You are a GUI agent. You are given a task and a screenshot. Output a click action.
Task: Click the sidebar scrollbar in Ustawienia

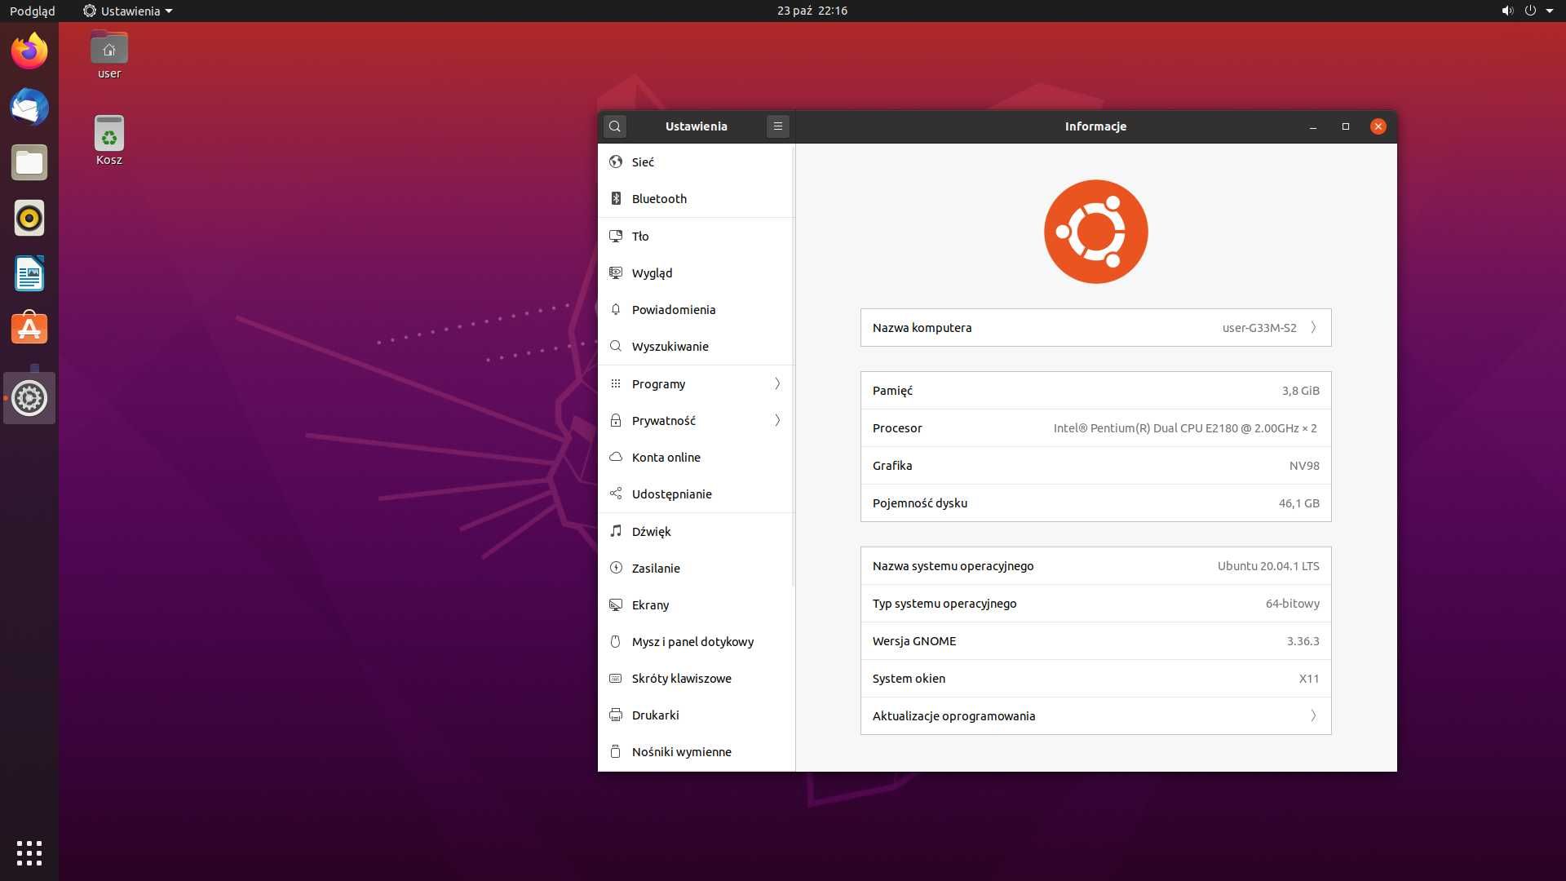[x=794, y=365]
